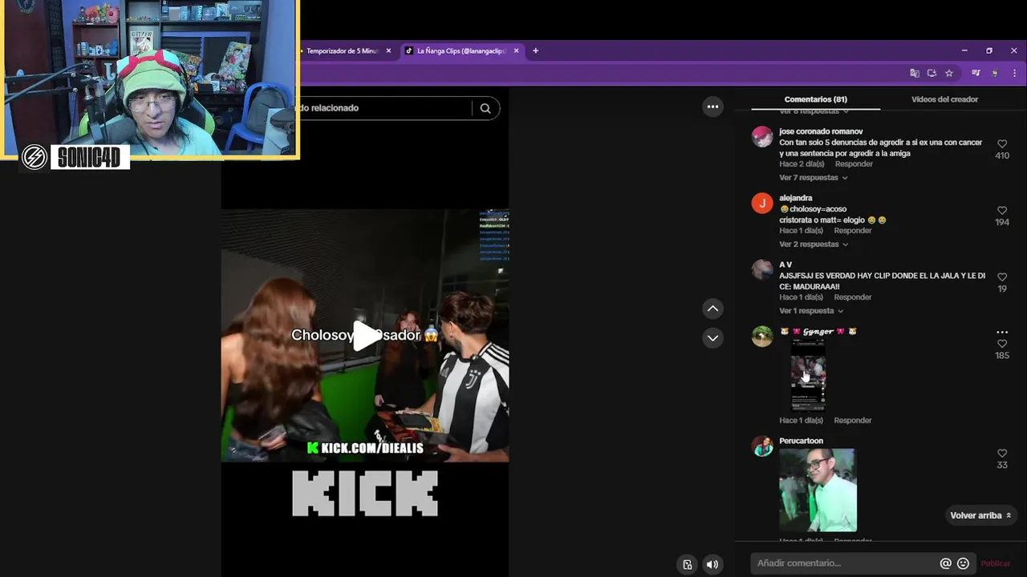Reply to alejandra's comment
1027x577 pixels.
(853, 231)
